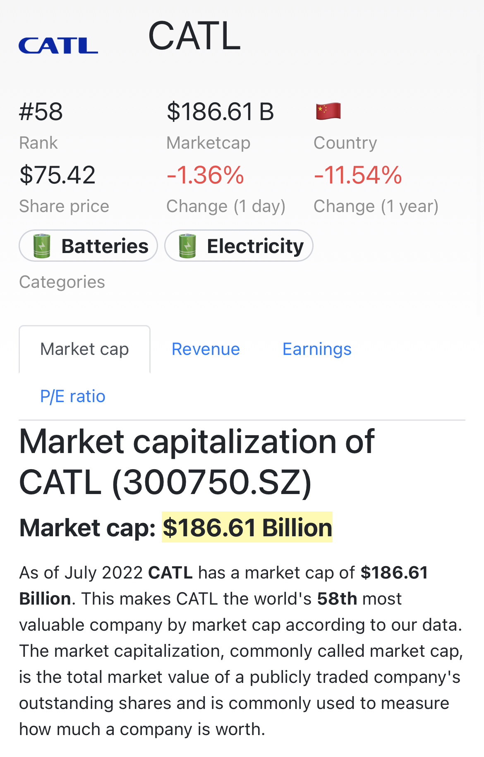Click the battery icon in Batteries tag
This screenshot has width=484, height=757.
[42, 246]
